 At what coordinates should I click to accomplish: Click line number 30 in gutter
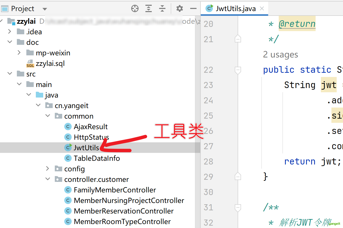point(208,192)
